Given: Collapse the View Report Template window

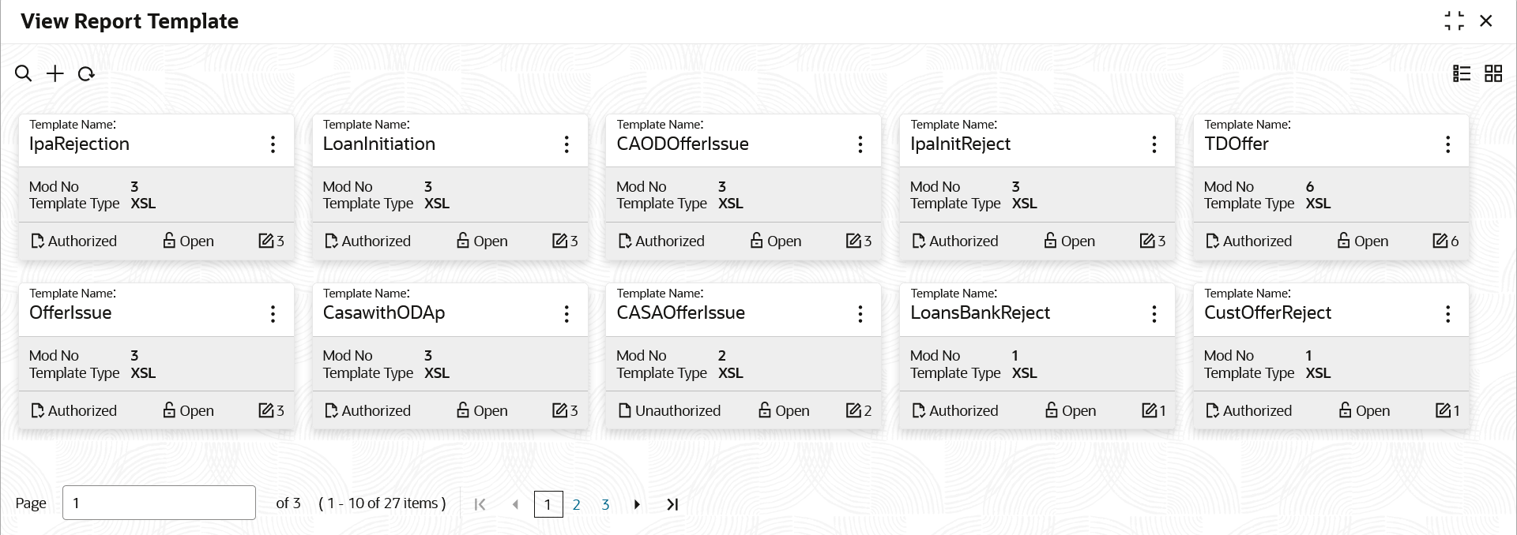Looking at the screenshot, I should tap(1454, 21).
